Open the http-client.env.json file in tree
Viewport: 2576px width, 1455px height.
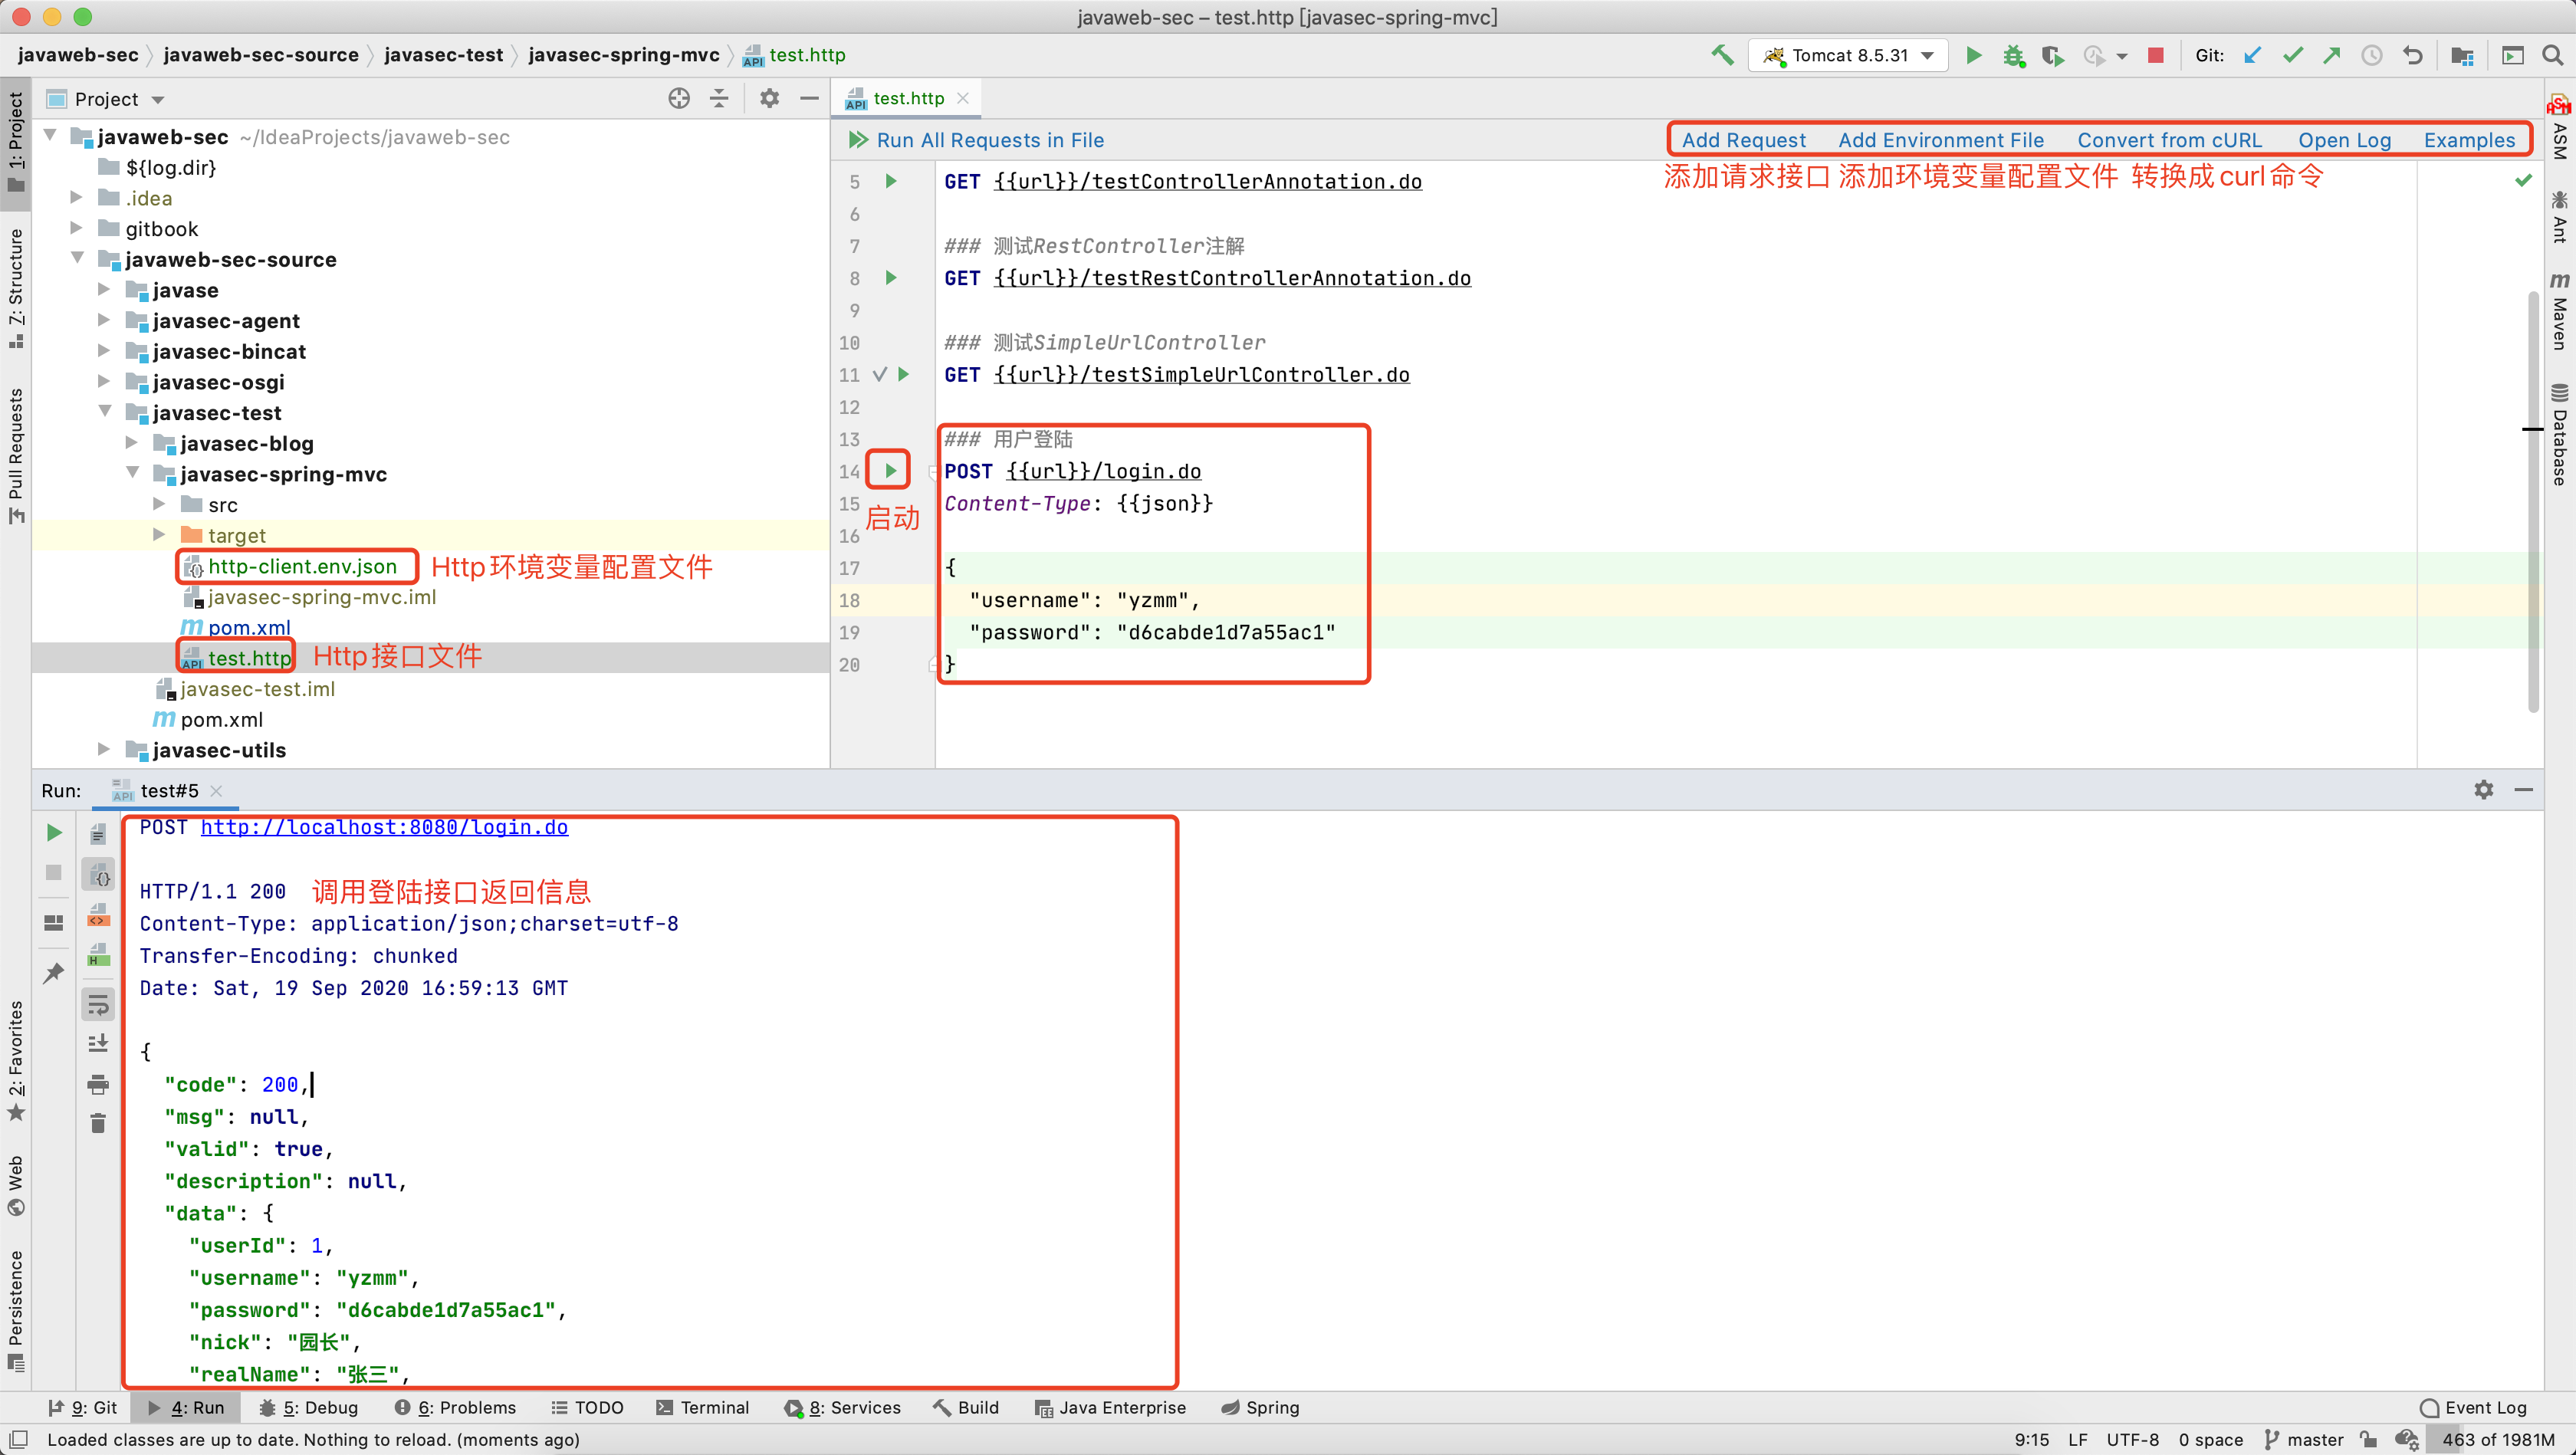(301, 566)
